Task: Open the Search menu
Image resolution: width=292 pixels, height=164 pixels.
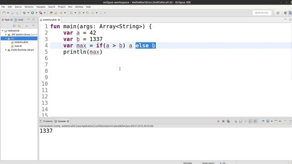Action: coord(52,7)
